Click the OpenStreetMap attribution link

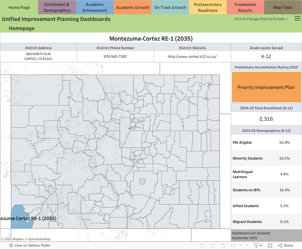(38, 239)
